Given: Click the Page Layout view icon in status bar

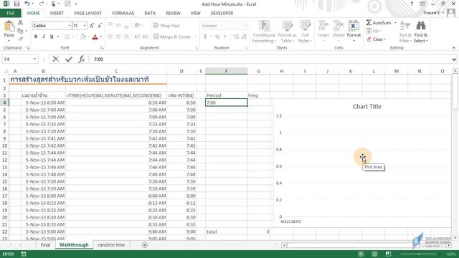Looking at the screenshot, I should [374, 254].
